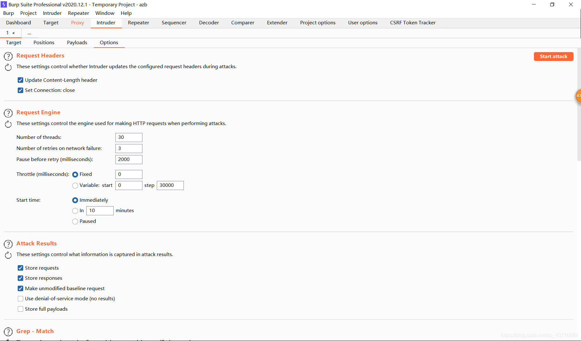Open Intruder Positions sub-tab
Image resolution: width=581 pixels, height=341 pixels.
[x=44, y=43]
